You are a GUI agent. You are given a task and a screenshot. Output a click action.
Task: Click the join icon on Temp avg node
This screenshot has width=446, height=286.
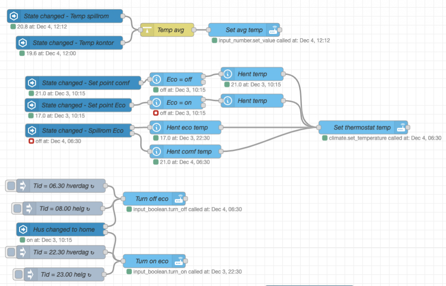point(147,30)
